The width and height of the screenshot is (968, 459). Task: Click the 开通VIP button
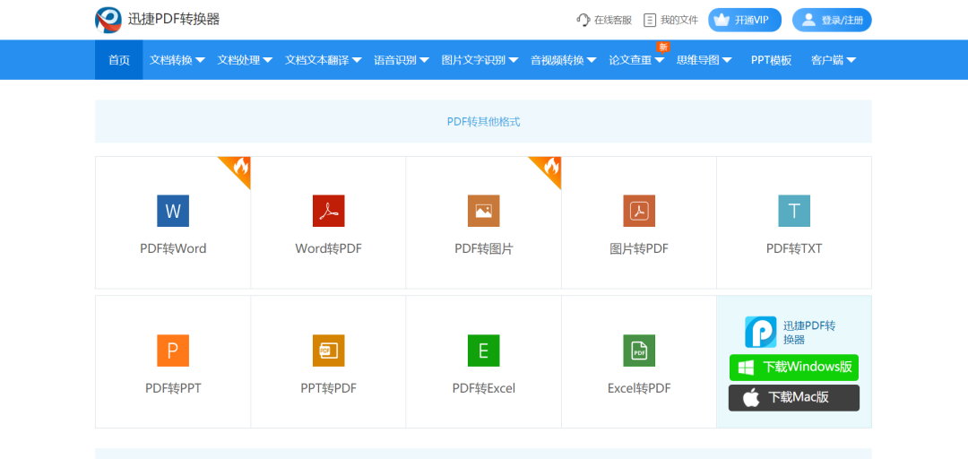(x=745, y=20)
